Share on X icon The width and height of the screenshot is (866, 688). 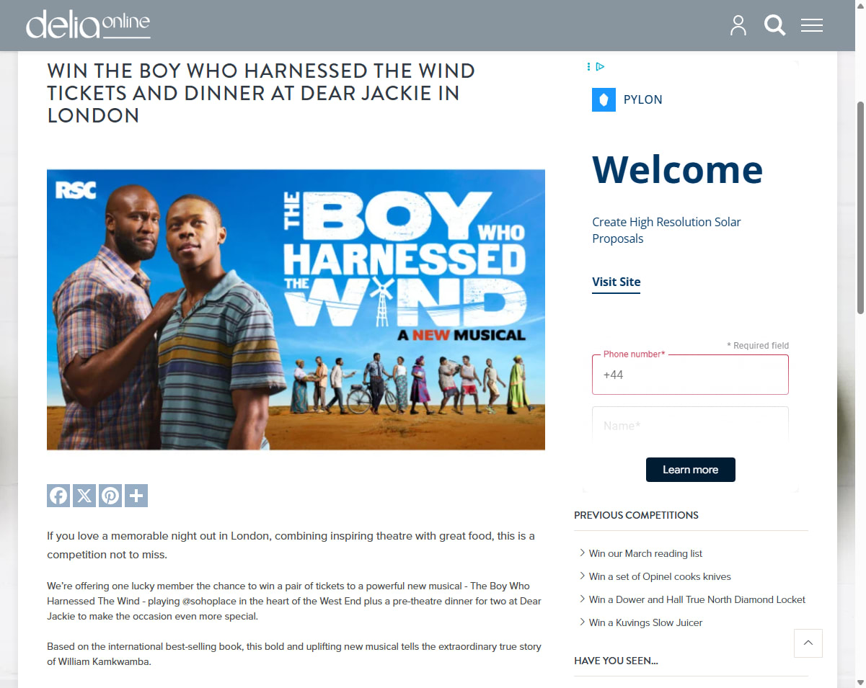pyautogui.click(x=84, y=496)
